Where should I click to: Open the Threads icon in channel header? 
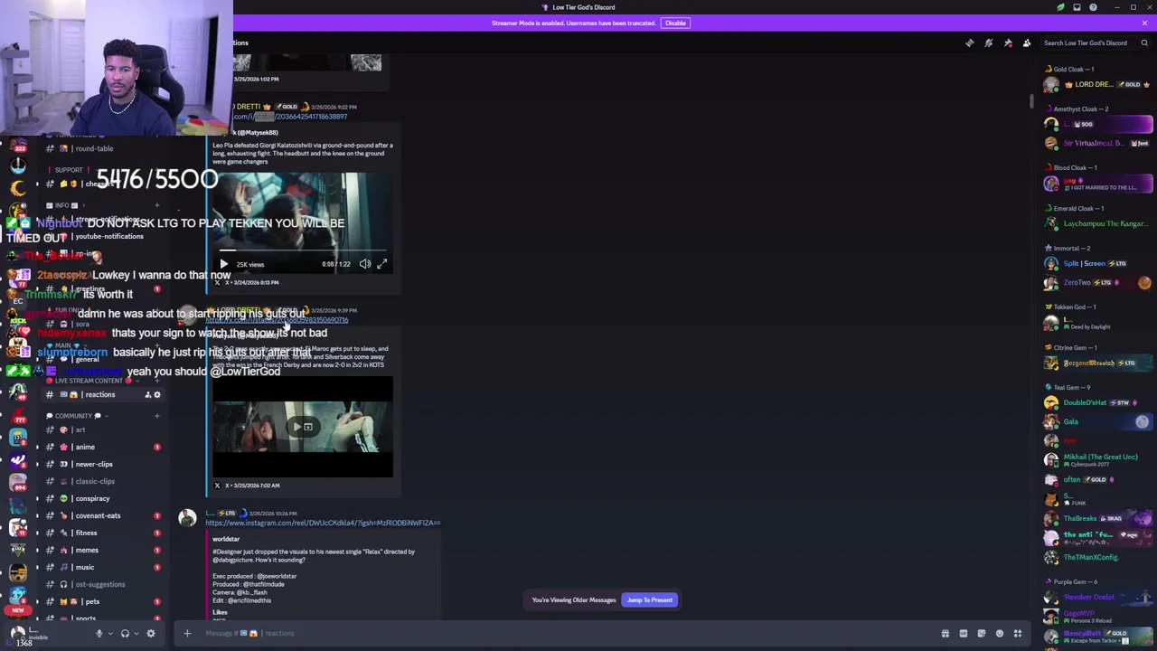click(x=970, y=42)
